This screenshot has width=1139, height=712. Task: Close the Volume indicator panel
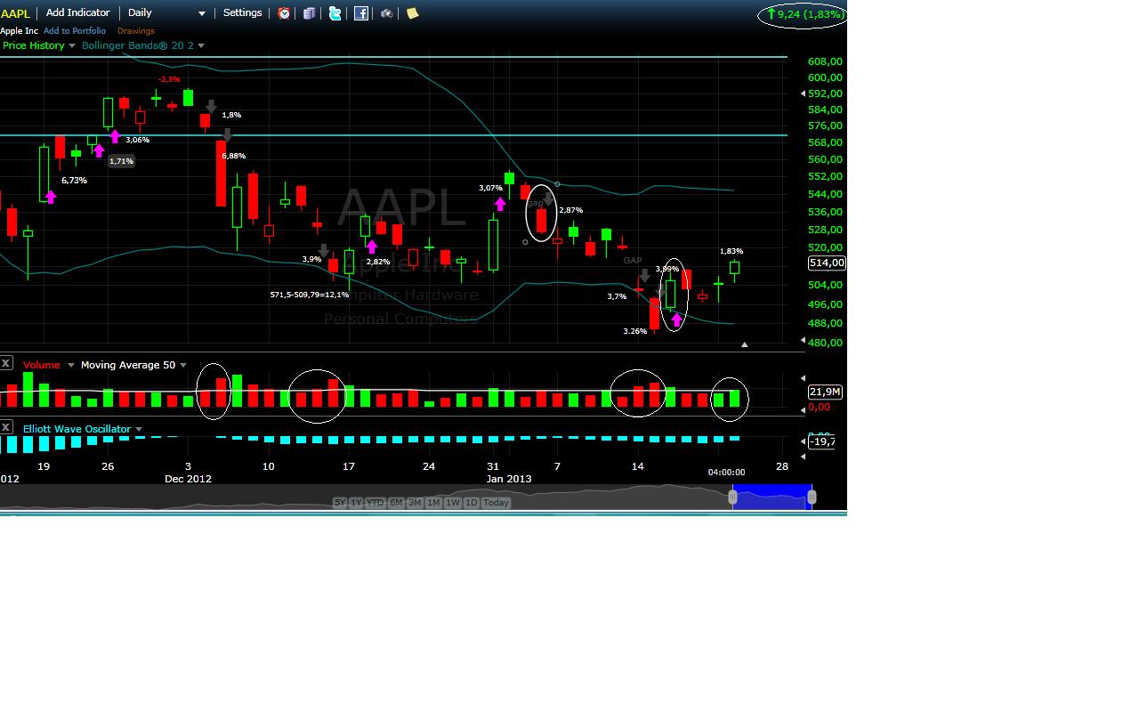click(6, 363)
